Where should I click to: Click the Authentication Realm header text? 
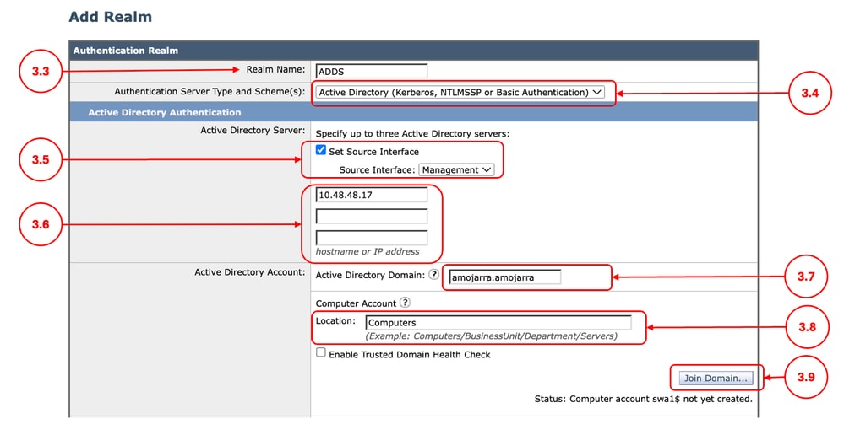(125, 51)
